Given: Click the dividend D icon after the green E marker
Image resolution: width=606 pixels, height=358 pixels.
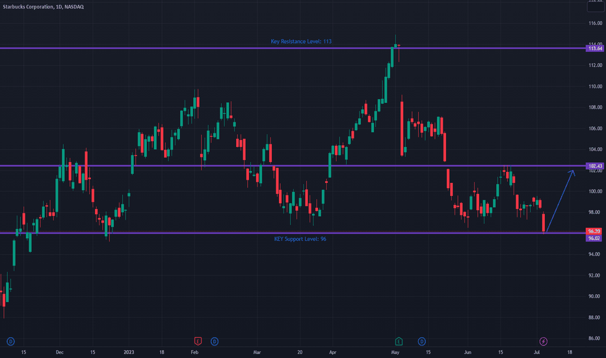Looking at the screenshot, I should 421,341.
